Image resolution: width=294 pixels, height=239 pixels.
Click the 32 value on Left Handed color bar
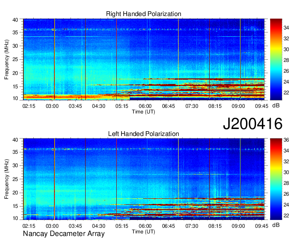286,161
